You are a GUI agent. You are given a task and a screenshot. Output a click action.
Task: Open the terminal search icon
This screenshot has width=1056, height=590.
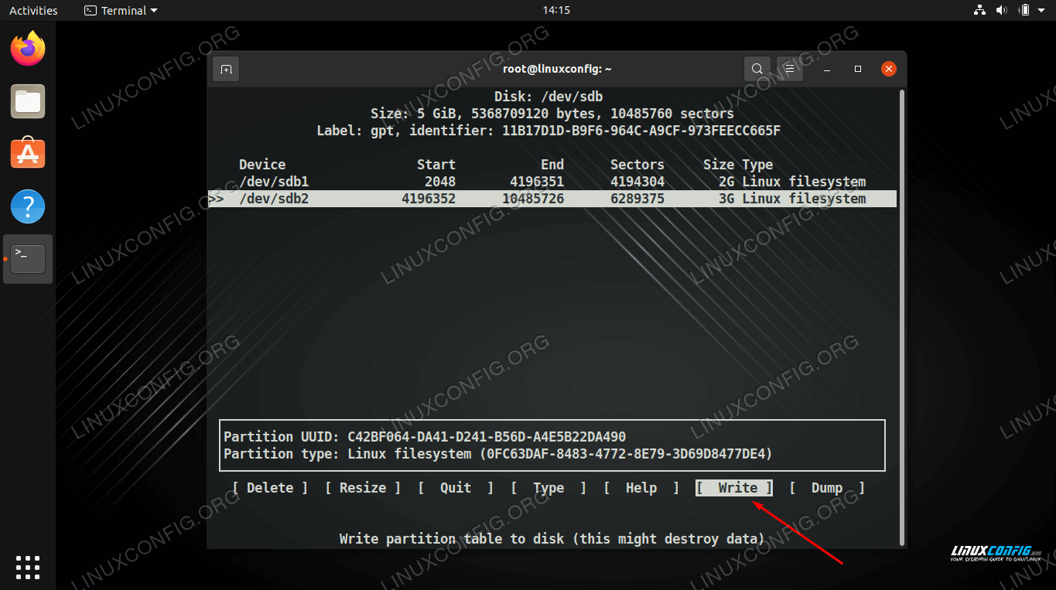(x=757, y=69)
